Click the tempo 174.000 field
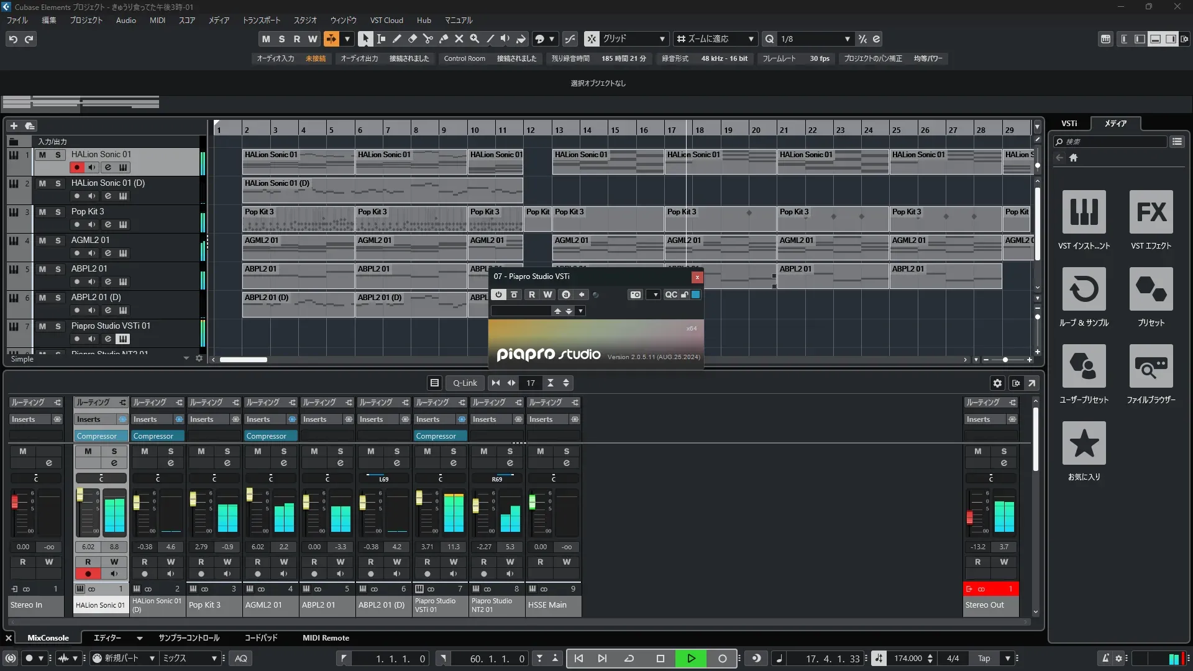This screenshot has height=671, width=1193. (907, 658)
